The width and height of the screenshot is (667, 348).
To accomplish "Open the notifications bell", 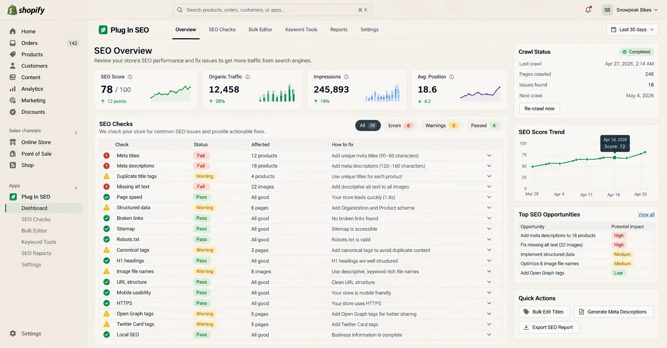I will tap(588, 10).
